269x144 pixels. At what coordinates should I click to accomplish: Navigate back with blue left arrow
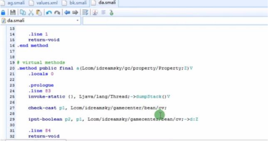67,12
